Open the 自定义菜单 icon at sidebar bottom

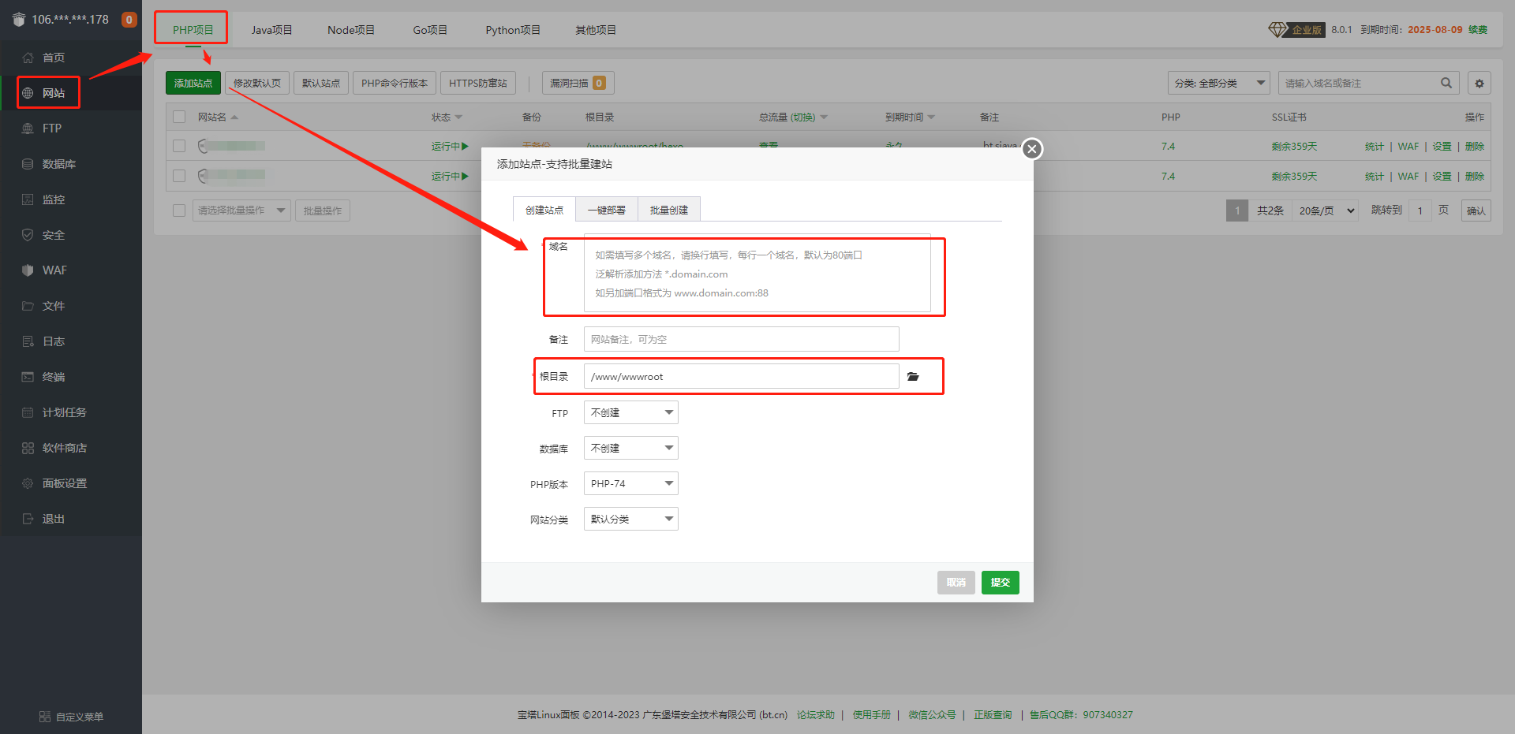point(45,717)
